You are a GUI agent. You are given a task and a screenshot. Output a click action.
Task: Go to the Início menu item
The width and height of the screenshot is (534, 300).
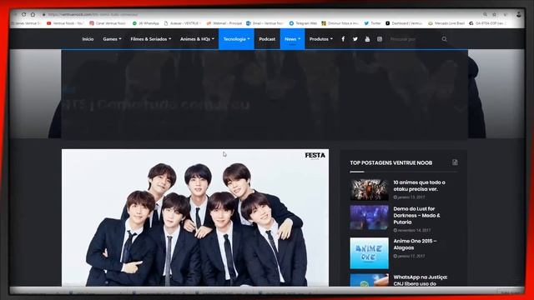point(88,39)
